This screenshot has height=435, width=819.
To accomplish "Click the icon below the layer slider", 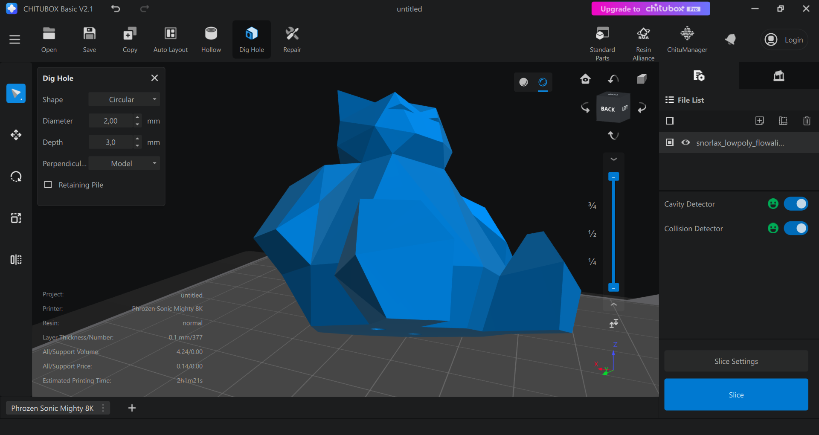I will (614, 324).
